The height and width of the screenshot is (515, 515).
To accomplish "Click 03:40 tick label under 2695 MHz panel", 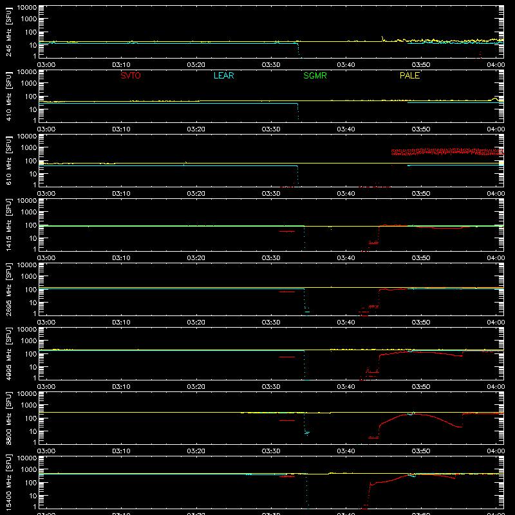I will coord(346,323).
